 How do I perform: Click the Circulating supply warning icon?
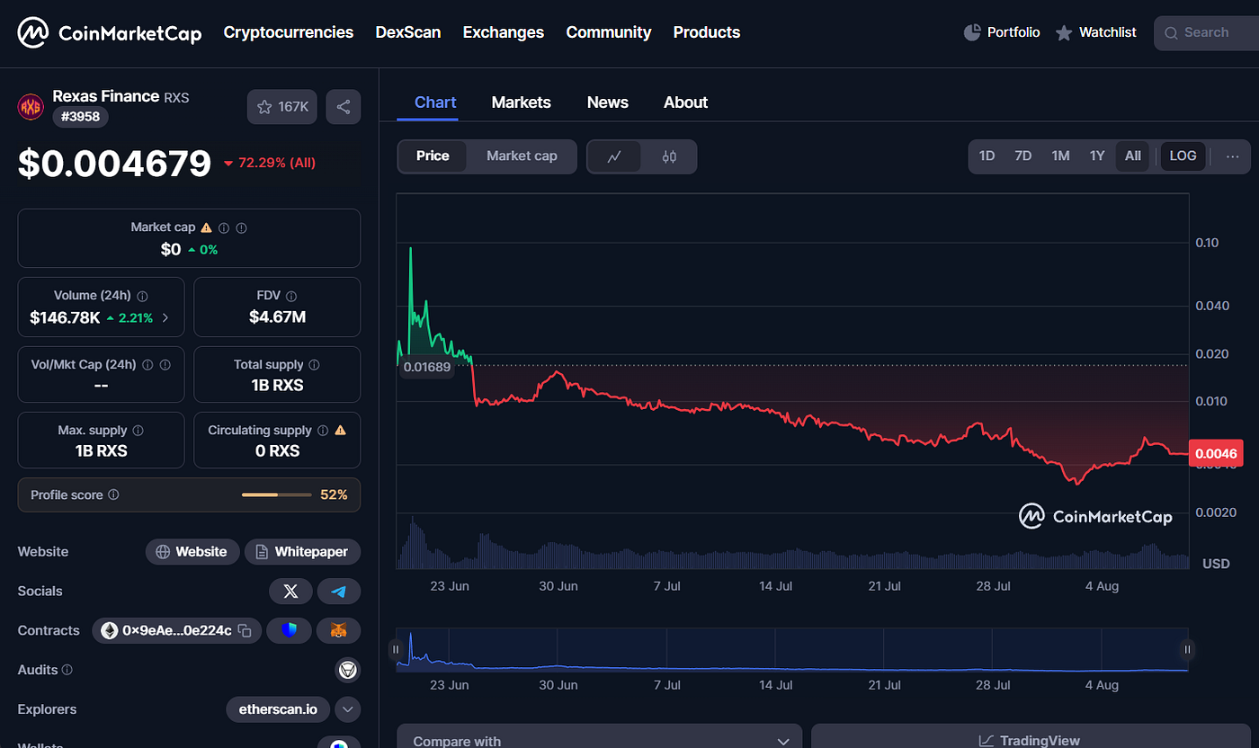[340, 431]
